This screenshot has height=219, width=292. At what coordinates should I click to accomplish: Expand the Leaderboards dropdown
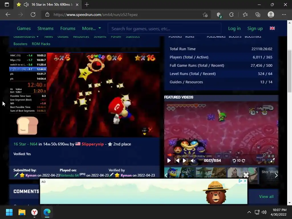tap(26, 37)
